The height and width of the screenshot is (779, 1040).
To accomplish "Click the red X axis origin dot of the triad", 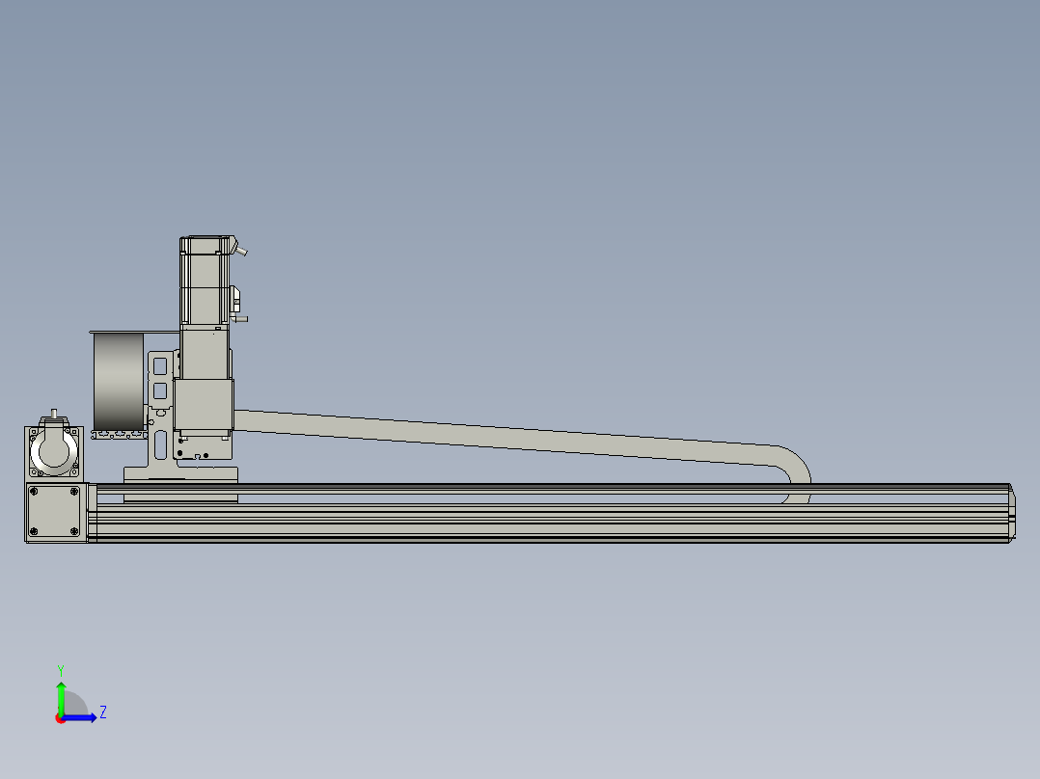I will click(60, 718).
